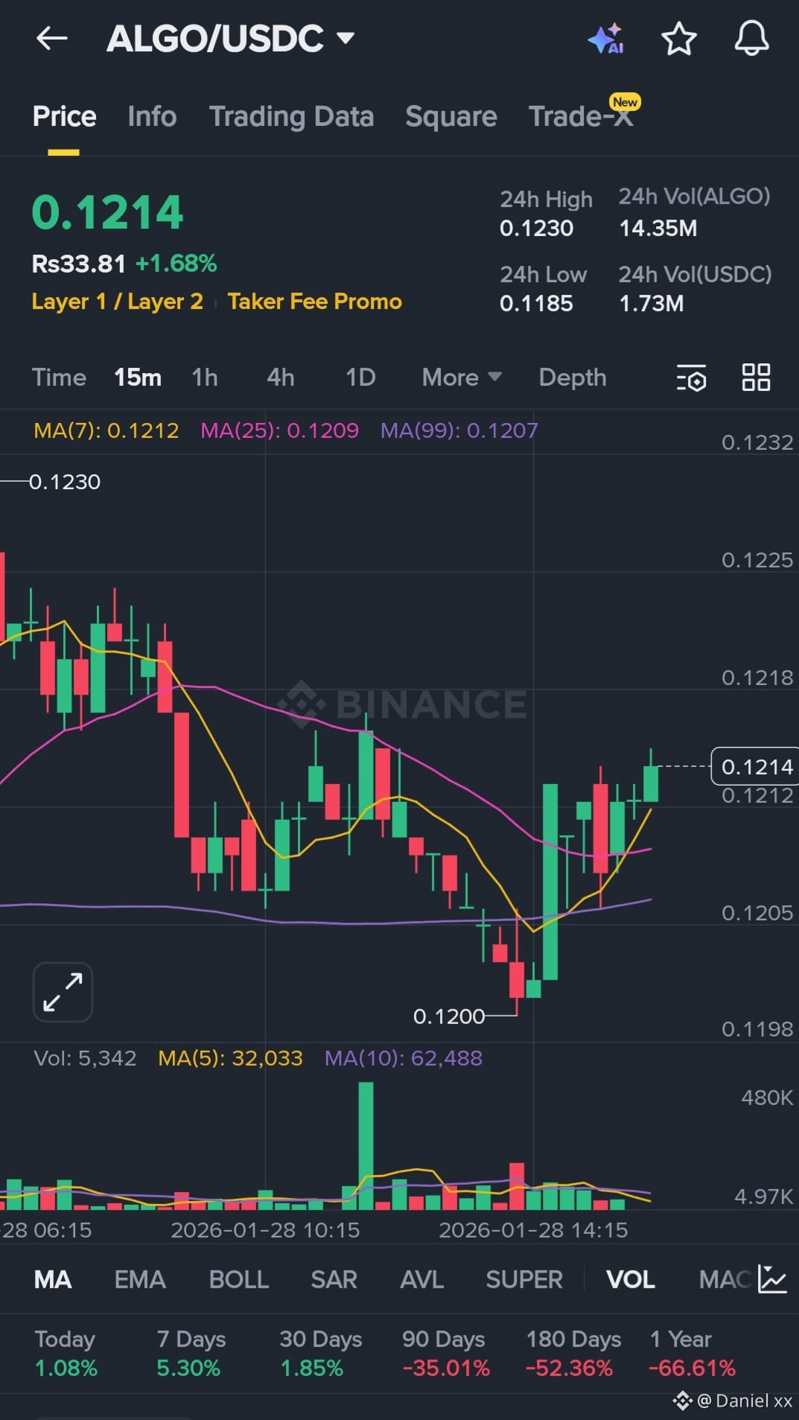The width and height of the screenshot is (799, 1420).
Task: Select the Time chart view
Action: pos(59,378)
